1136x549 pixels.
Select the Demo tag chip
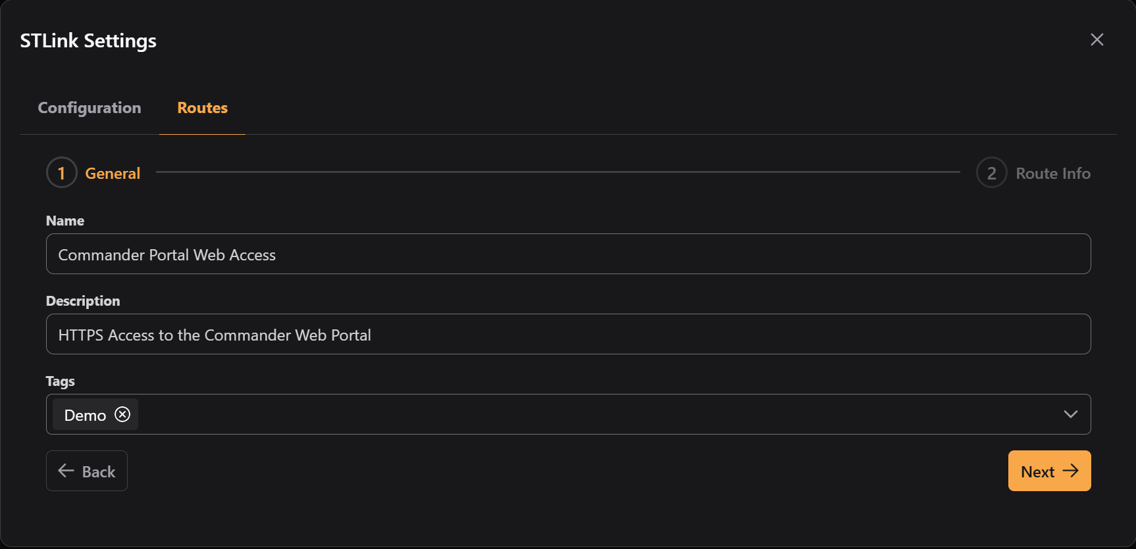[84, 414]
